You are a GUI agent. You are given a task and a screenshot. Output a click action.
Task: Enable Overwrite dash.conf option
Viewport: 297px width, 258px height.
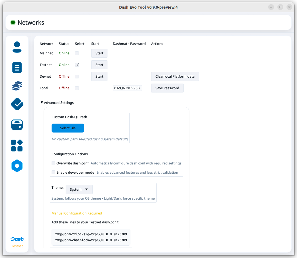(x=53, y=163)
